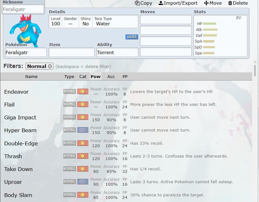Click Double-Edge description 'Has 33% recoil.'
The height and width of the screenshot is (202, 259).
[147, 143]
